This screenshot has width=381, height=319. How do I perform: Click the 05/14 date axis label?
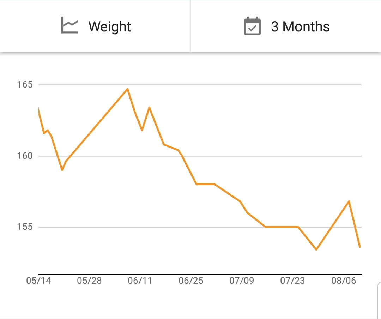point(39,281)
